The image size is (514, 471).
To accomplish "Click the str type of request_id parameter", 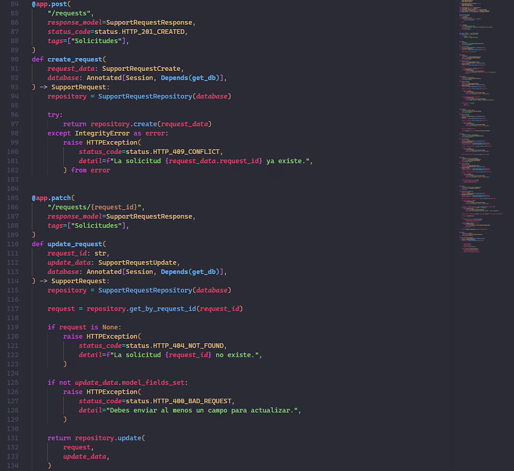I will click(100, 253).
